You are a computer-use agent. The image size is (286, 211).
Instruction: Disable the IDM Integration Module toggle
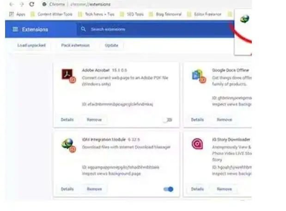tap(168, 189)
